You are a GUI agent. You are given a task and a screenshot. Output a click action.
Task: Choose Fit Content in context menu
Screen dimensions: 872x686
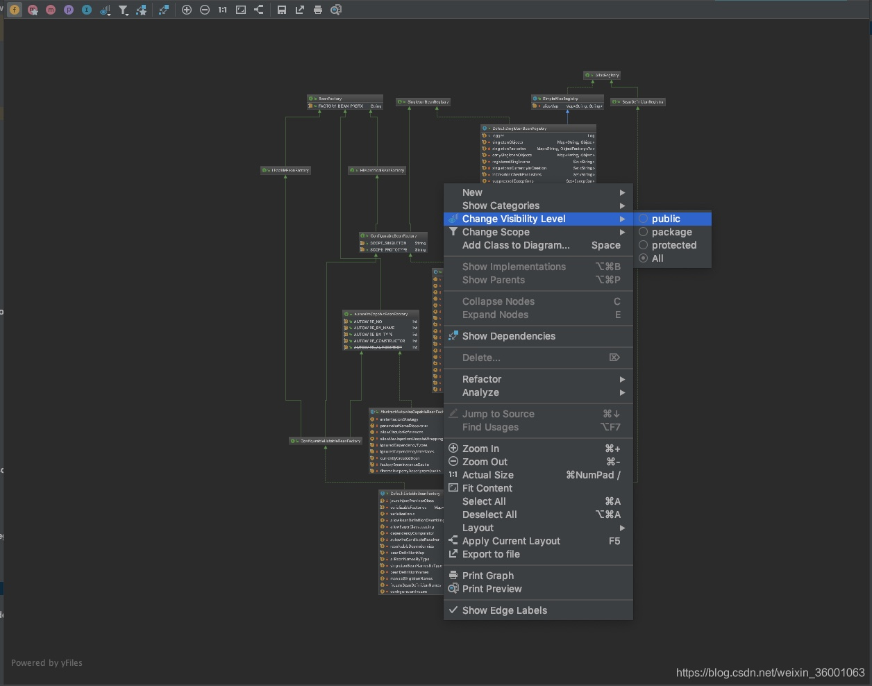pos(538,488)
